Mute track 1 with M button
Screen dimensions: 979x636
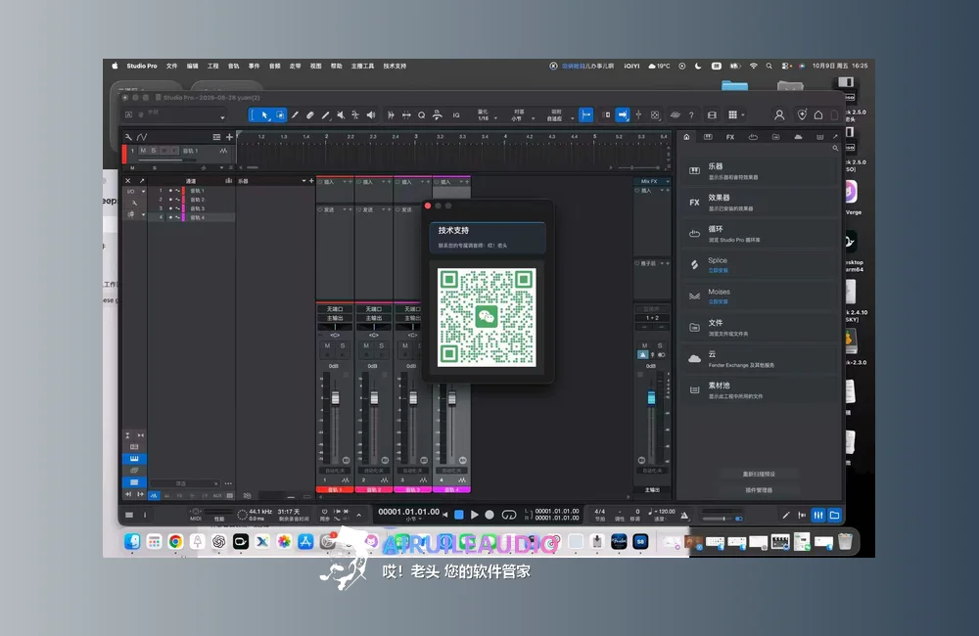click(x=143, y=151)
